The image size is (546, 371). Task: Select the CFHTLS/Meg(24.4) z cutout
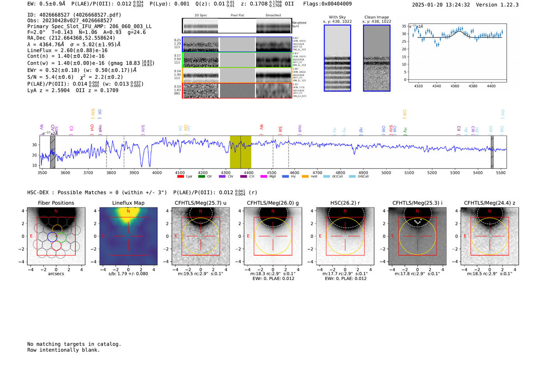[490, 236]
